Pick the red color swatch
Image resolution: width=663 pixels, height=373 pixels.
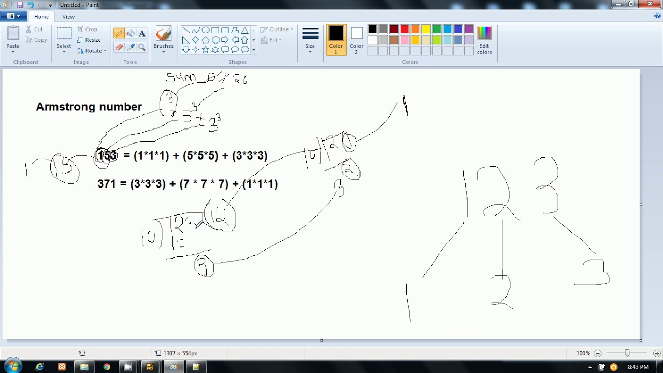[x=405, y=30]
